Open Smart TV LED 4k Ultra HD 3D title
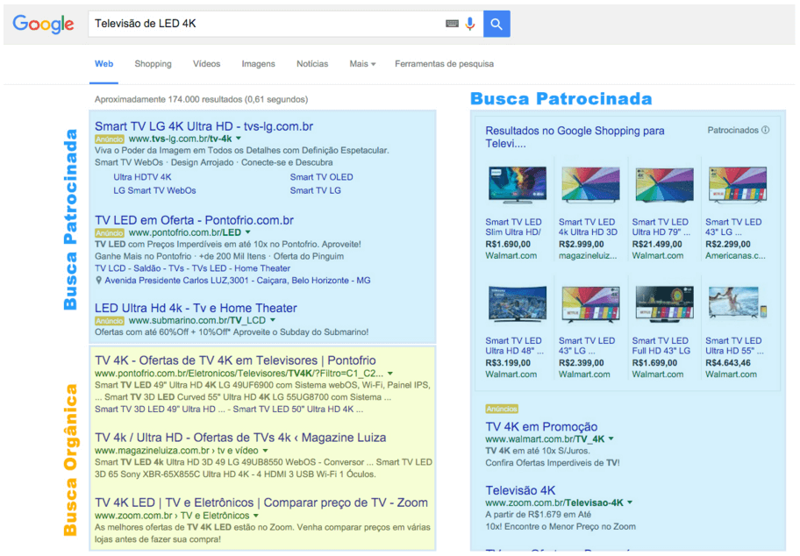Image resolution: width=800 pixels, height=556 pixels. 588,227
